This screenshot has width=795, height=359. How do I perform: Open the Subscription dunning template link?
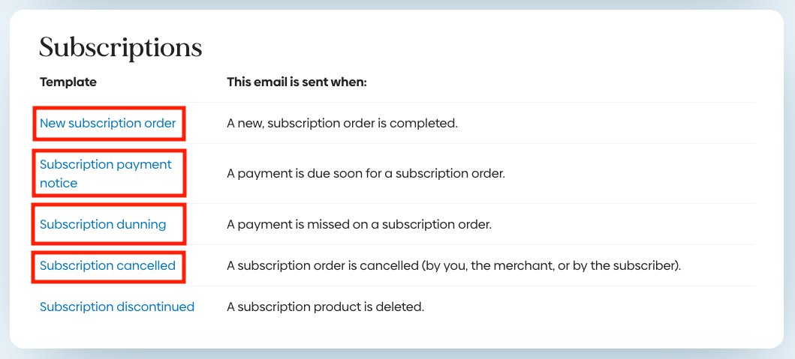pos(103,224)
